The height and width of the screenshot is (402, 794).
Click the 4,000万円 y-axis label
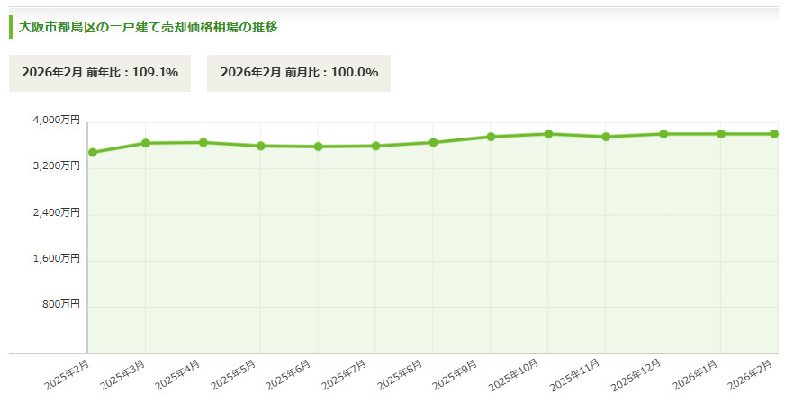[x=57, y=120]
